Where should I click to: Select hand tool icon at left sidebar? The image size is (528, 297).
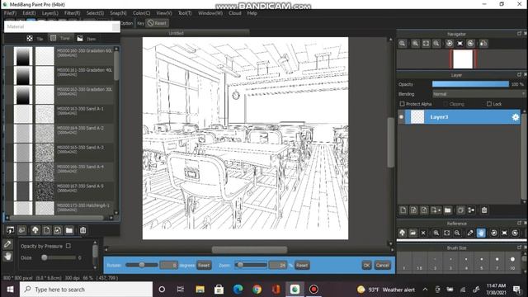(x=7, y=257)
